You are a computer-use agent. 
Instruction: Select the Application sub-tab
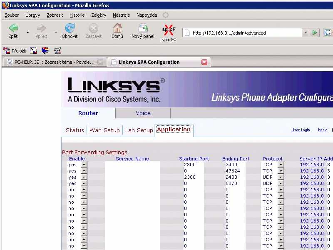pyautogui.click(x=174, y=130)
